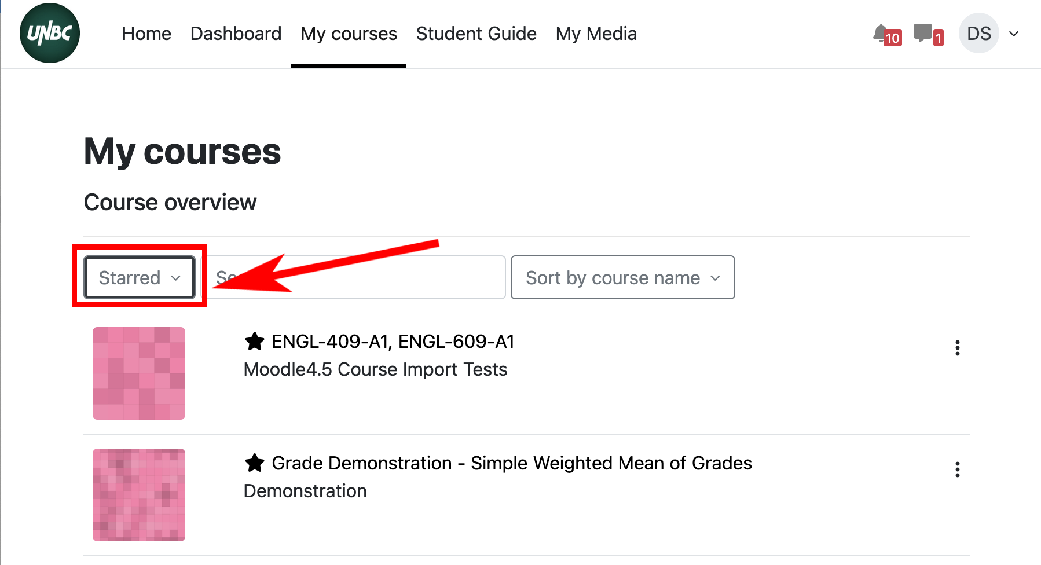This screenshot has height=565, width=1041.
Task: Select the My courses tab
Action: 349,34
